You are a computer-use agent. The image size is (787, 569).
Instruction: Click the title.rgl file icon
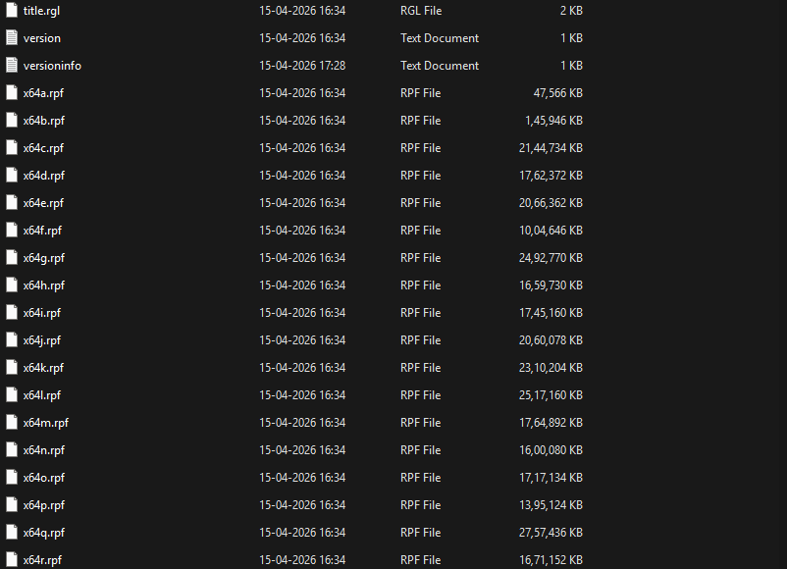12,11
